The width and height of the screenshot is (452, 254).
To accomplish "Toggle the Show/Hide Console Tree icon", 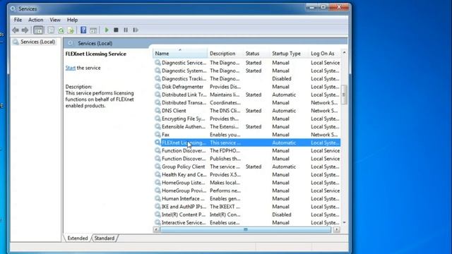I will (38, 30).
